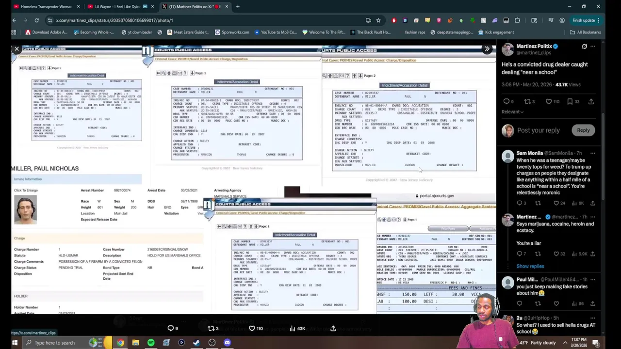The width and height of the screenshot is (621, 349).
Task: Click the weather 43°F Partly cloudy widget
Action: (x=538, y=343)
